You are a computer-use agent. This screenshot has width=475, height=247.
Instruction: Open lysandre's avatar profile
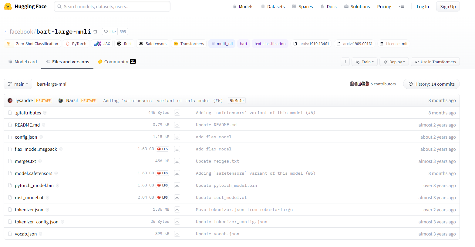point(10,100)
